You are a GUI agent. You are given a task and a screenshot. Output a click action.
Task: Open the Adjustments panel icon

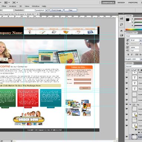point(122,31)
